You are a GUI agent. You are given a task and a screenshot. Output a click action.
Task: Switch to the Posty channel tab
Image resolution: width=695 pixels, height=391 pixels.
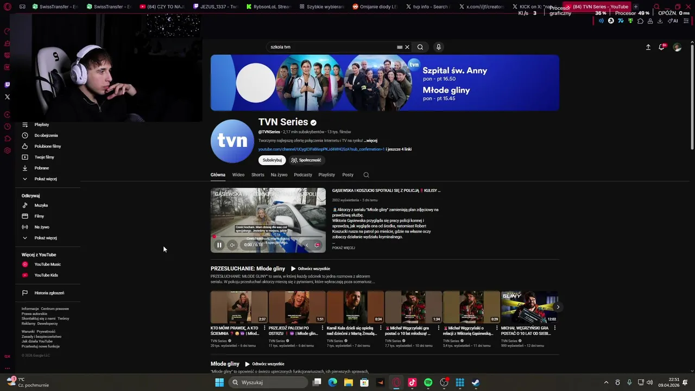click(348, 175)
